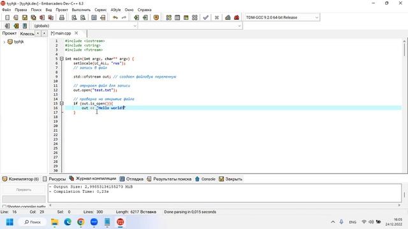The width and height of the screenshot is (408, 229).
Task: Show hidden system tray icons chevron
Action: [333, 222]
